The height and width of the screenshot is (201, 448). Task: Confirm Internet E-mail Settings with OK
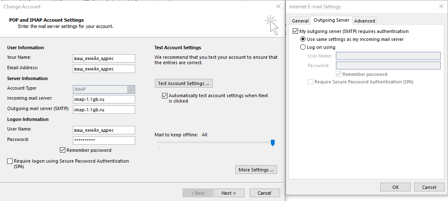pyautogui.click(x=395, y=187)
